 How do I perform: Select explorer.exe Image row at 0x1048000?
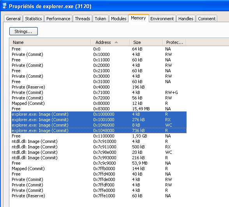tap(99, 130)
